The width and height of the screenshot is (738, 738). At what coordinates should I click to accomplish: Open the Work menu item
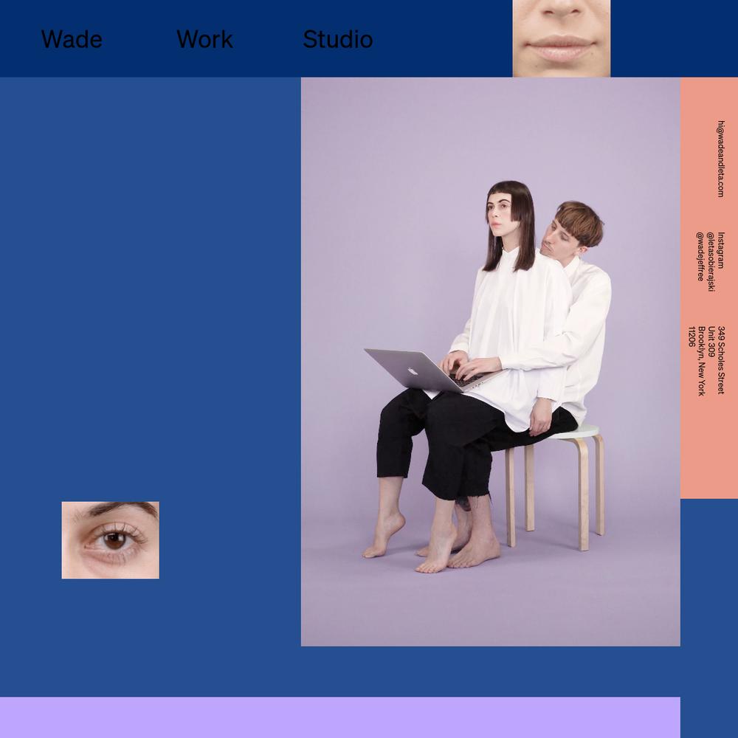click(x=204, y=39)
